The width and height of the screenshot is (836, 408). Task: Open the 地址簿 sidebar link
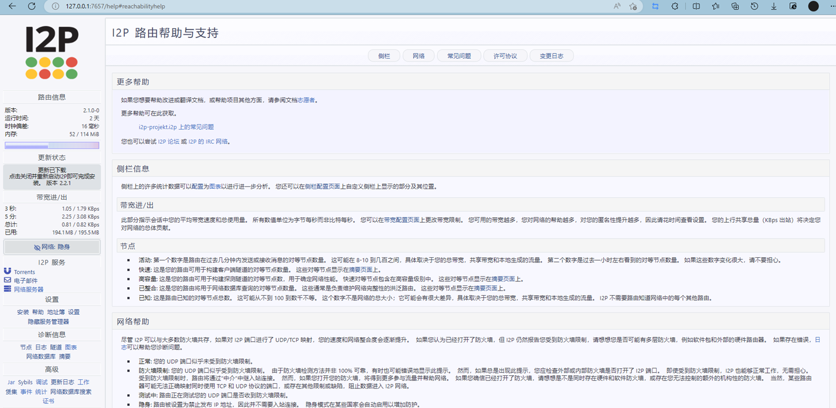56,312
